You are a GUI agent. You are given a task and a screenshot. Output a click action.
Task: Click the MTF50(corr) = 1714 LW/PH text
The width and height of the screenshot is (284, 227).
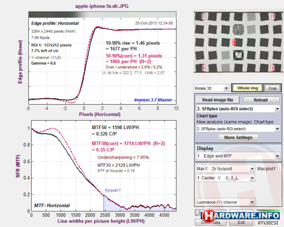tap(128, 143)
